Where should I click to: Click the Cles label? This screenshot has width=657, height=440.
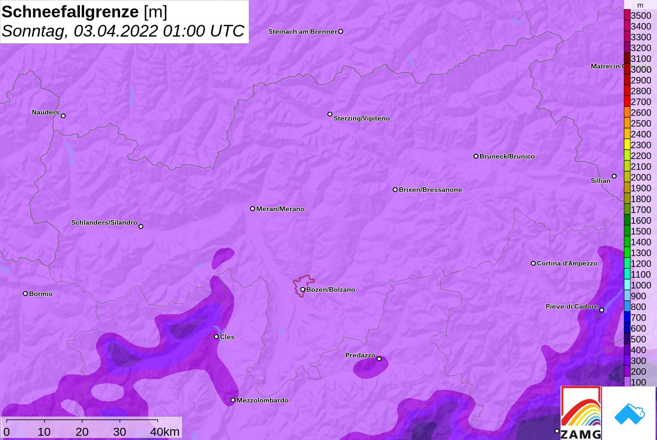coord(227,337)
